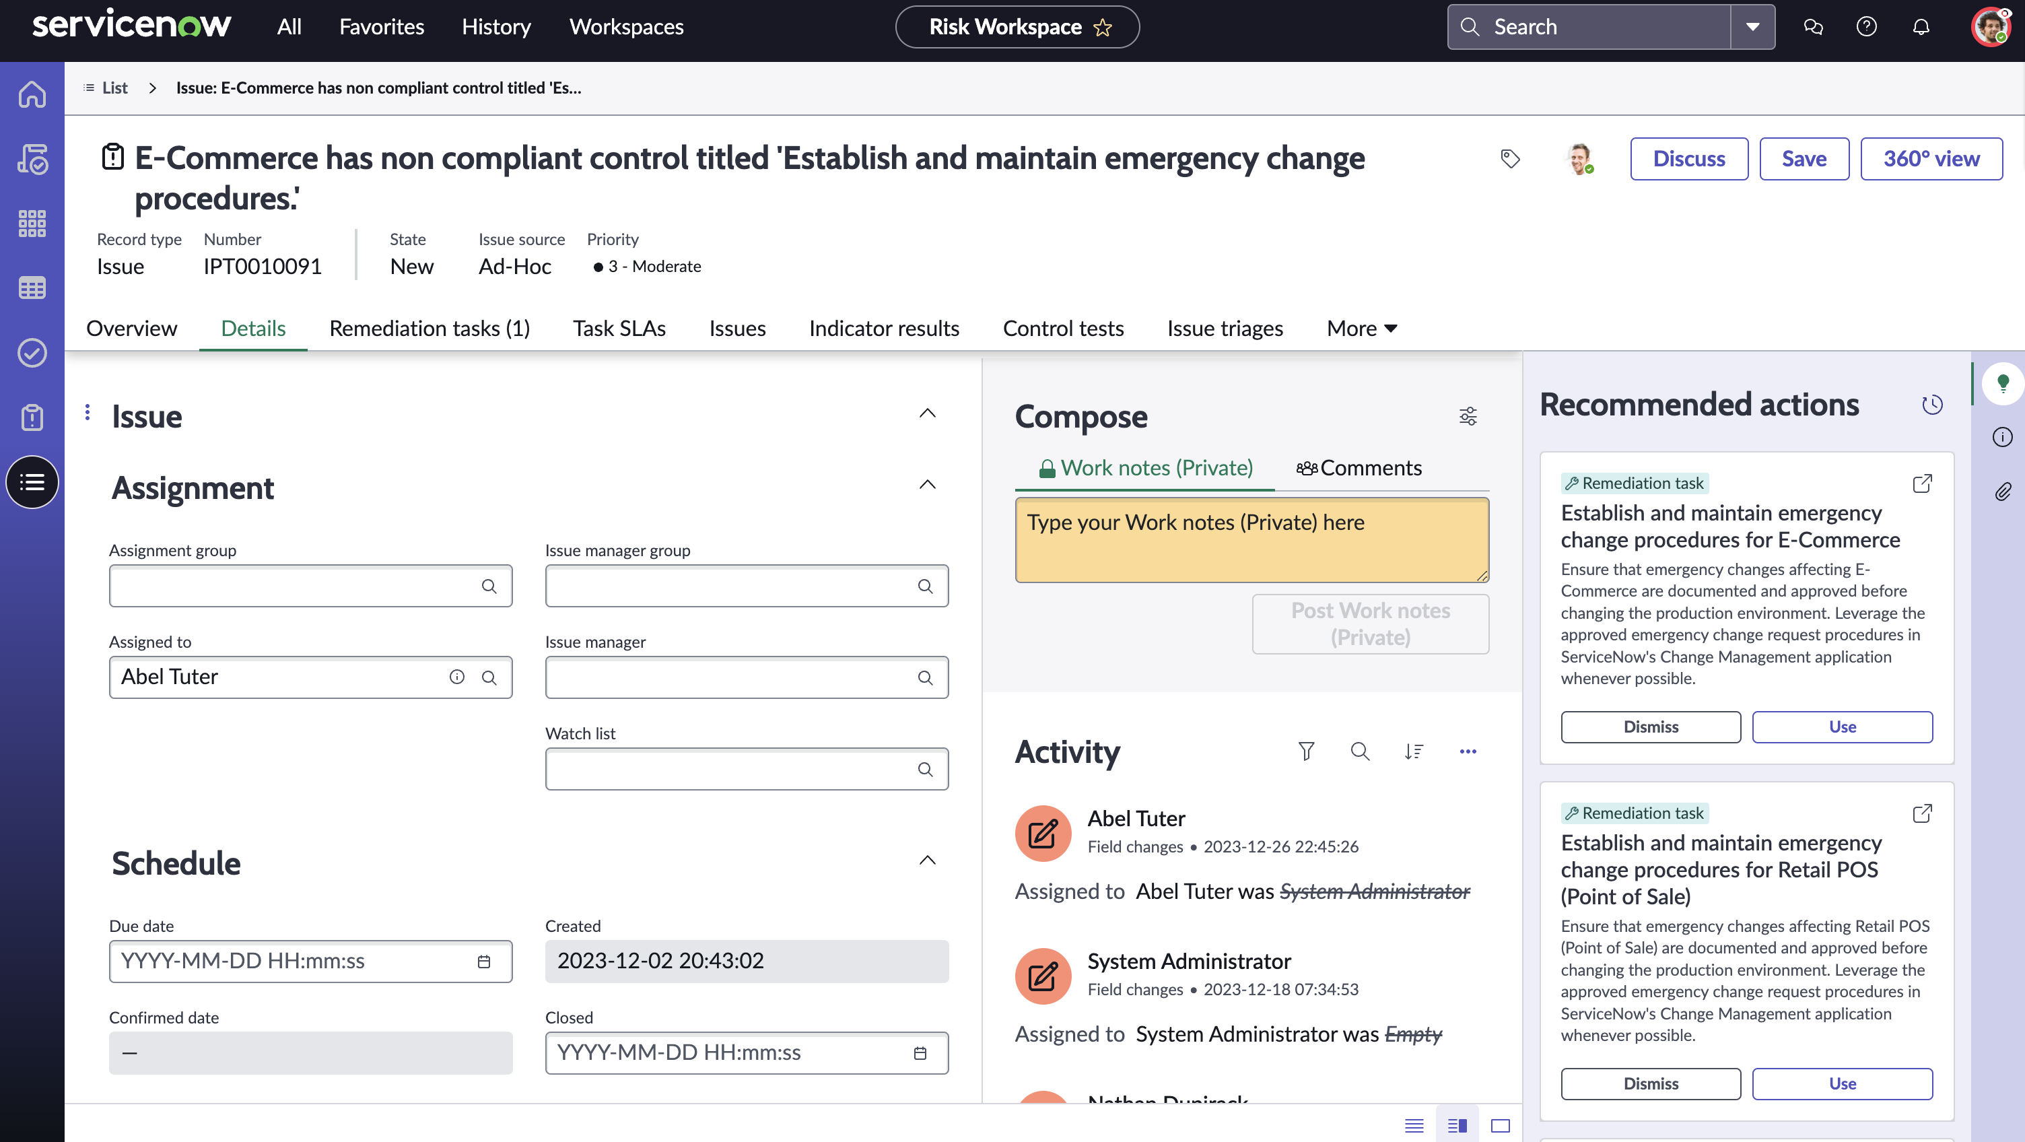
Task: Click the checkmark circle sidebar icon
Action: pyautogui.click(x=32, y=353)
